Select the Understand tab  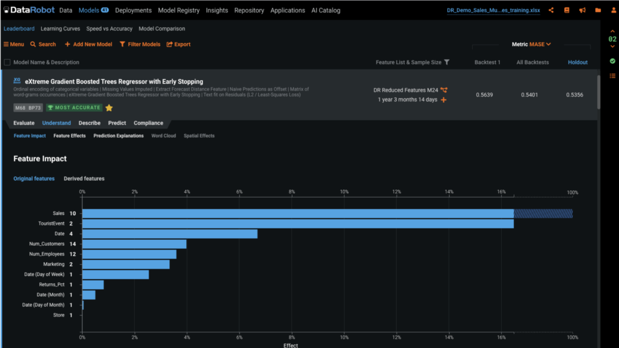(56, 123)
